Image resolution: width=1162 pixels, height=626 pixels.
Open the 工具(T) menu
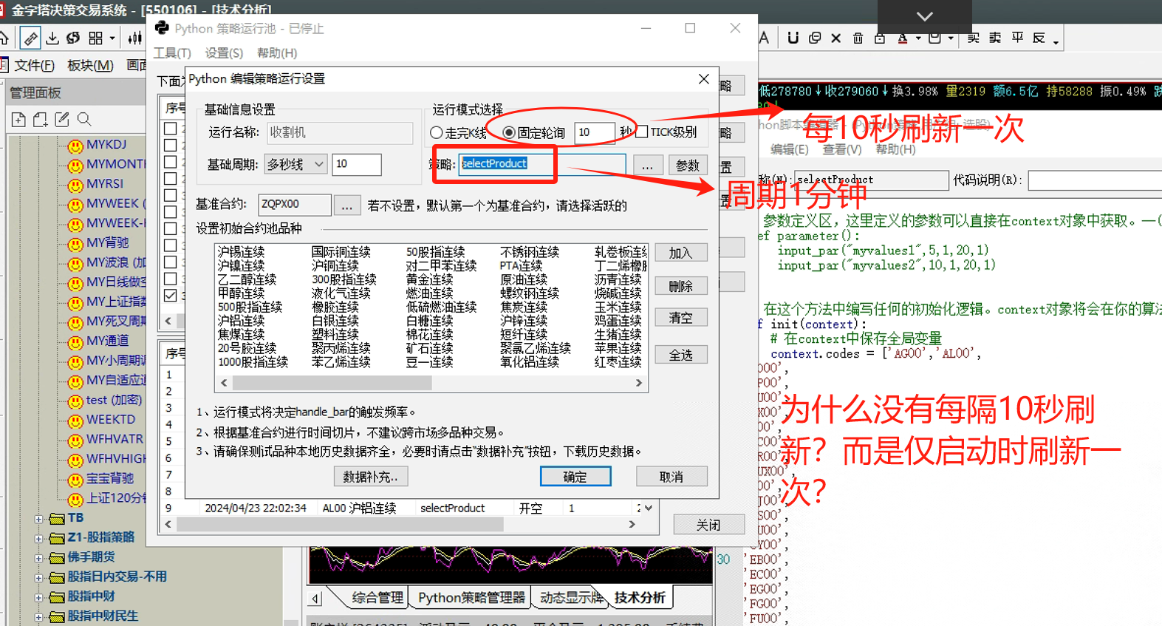click(172, 53)
